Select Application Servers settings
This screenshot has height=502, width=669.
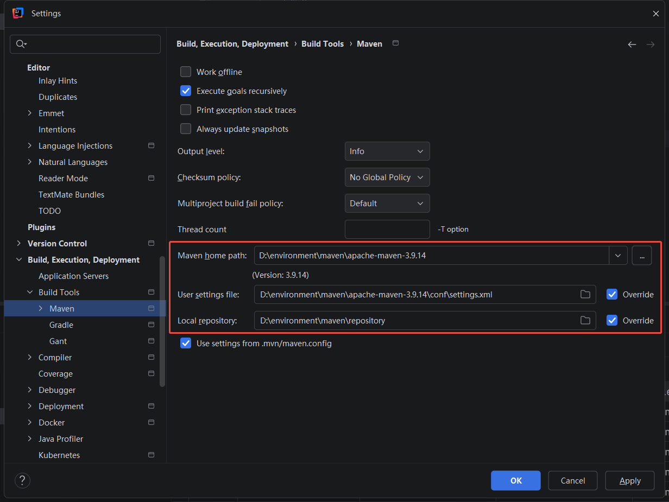tap(73, 276)
